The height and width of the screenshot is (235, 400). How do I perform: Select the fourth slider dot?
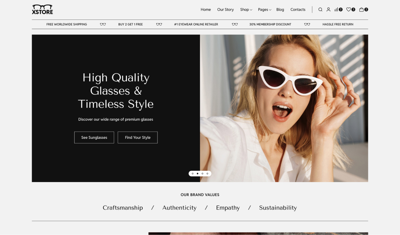coord(207,174)
